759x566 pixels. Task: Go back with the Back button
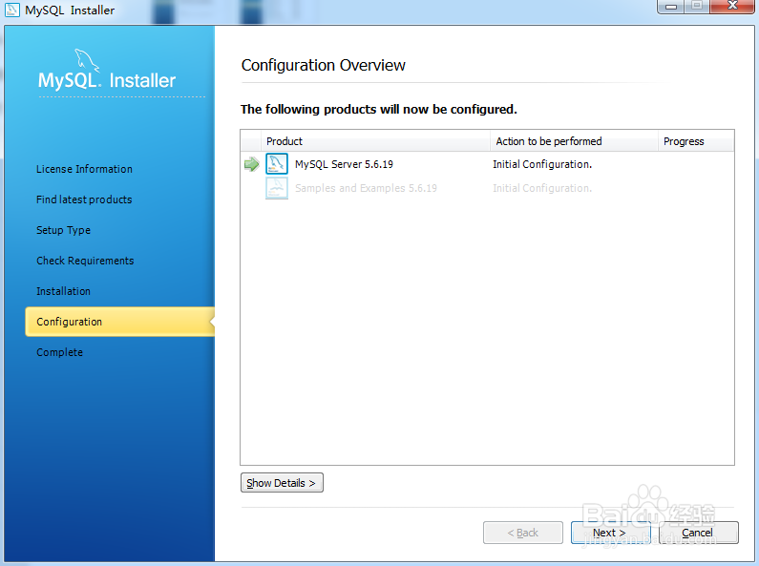(523, 533)
